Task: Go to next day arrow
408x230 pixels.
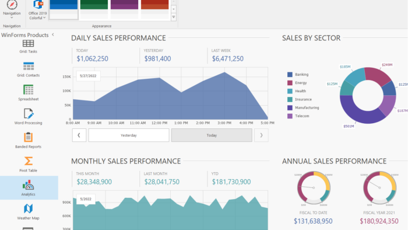Action: tap(261, 135)
